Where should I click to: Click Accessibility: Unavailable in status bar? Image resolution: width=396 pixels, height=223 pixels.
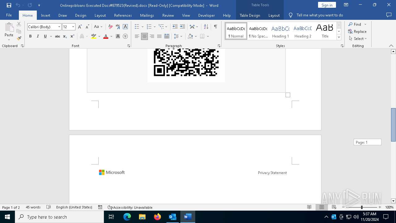tap(130, 207)
